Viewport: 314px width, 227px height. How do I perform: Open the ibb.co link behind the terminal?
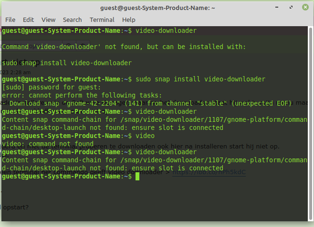(x=209, y=172)
